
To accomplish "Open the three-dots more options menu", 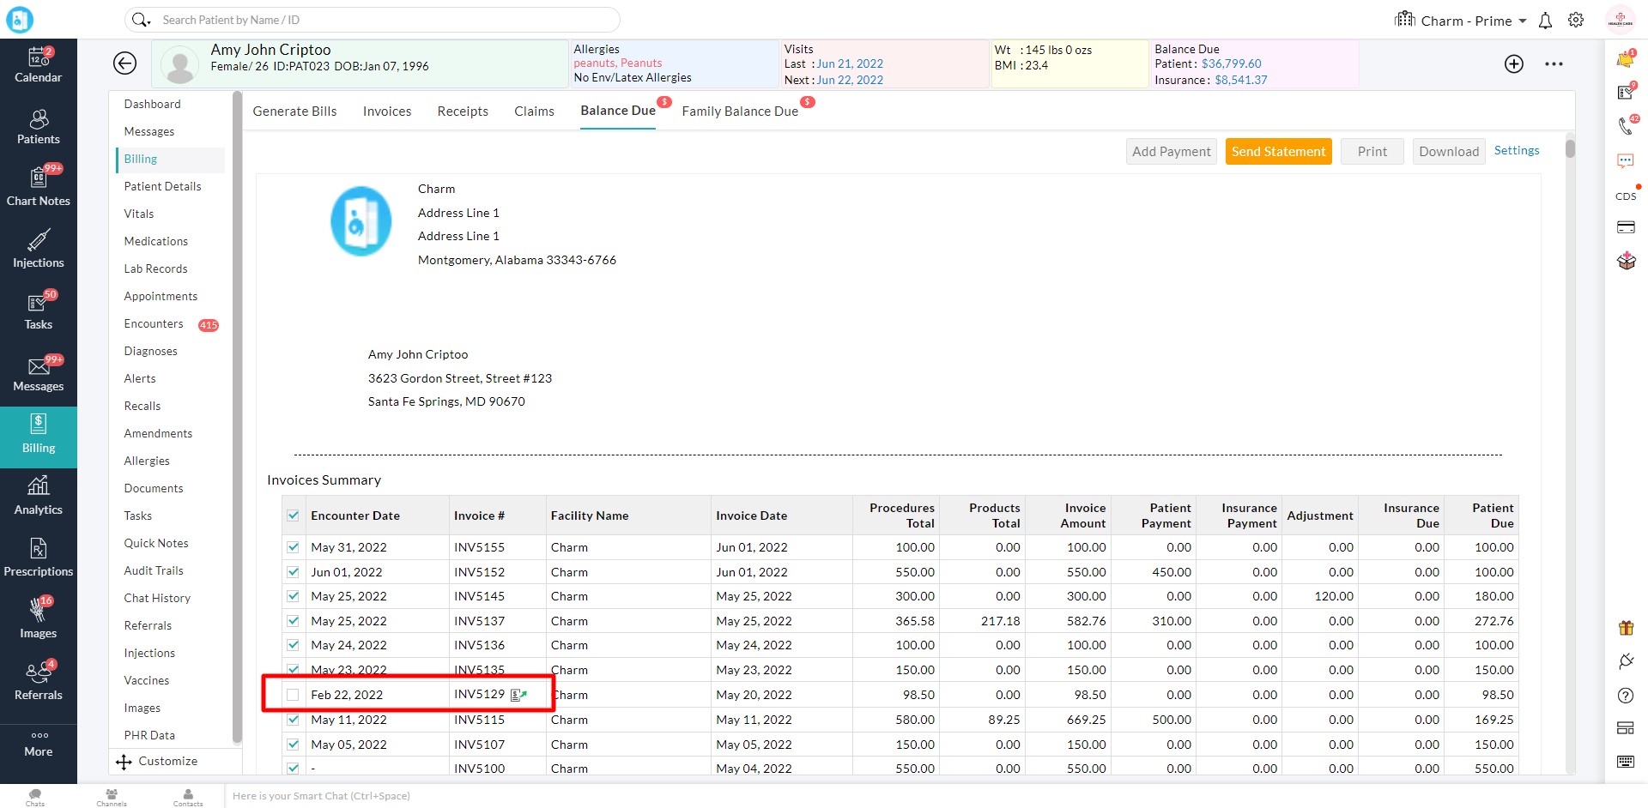I will 1554,63.
